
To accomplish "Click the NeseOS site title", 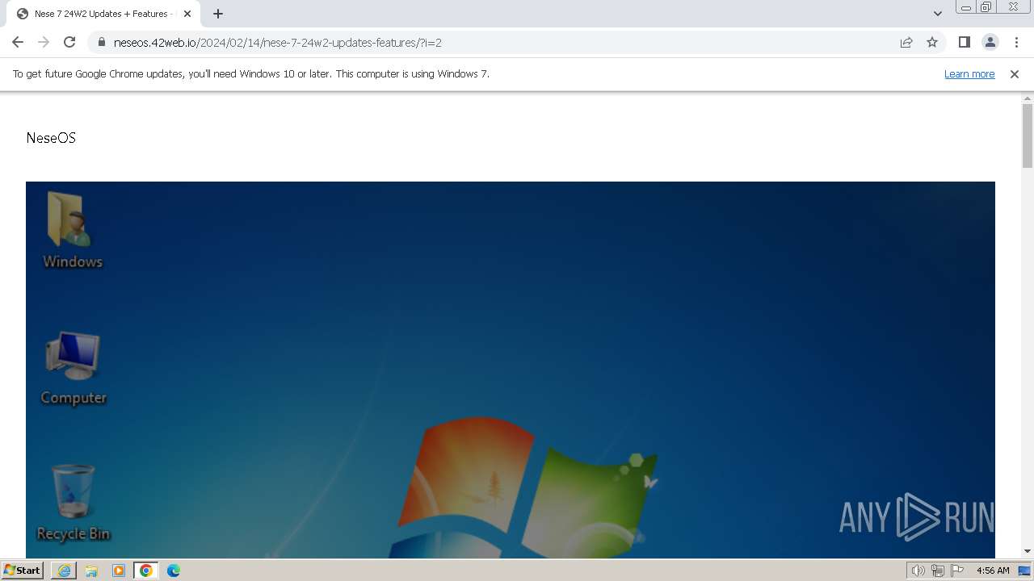I will click(51, 138).
